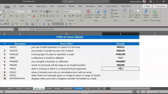This screenshot has width=168, height=94.
Task: Open the Insert ribbon tab
Action: coord(22,6)
